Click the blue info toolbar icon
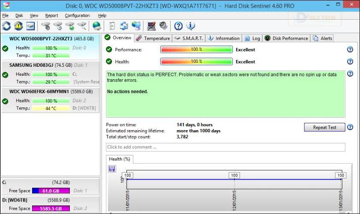The image size is (360, 214). pyautogui.click(x=191, y=26)
